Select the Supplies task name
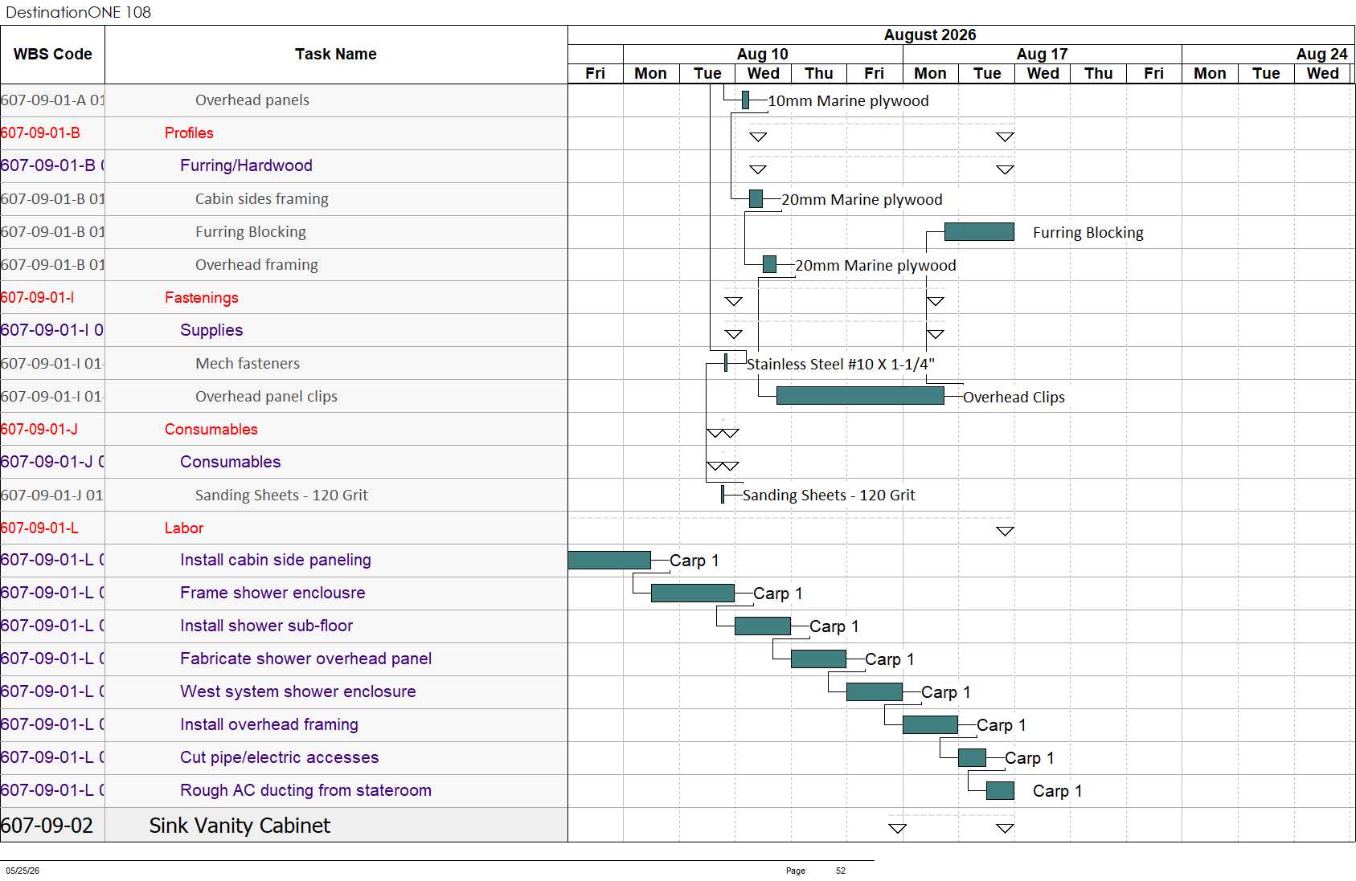 click(211, 330)
